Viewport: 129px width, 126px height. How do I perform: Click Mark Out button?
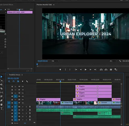click(x=70, y=70)
